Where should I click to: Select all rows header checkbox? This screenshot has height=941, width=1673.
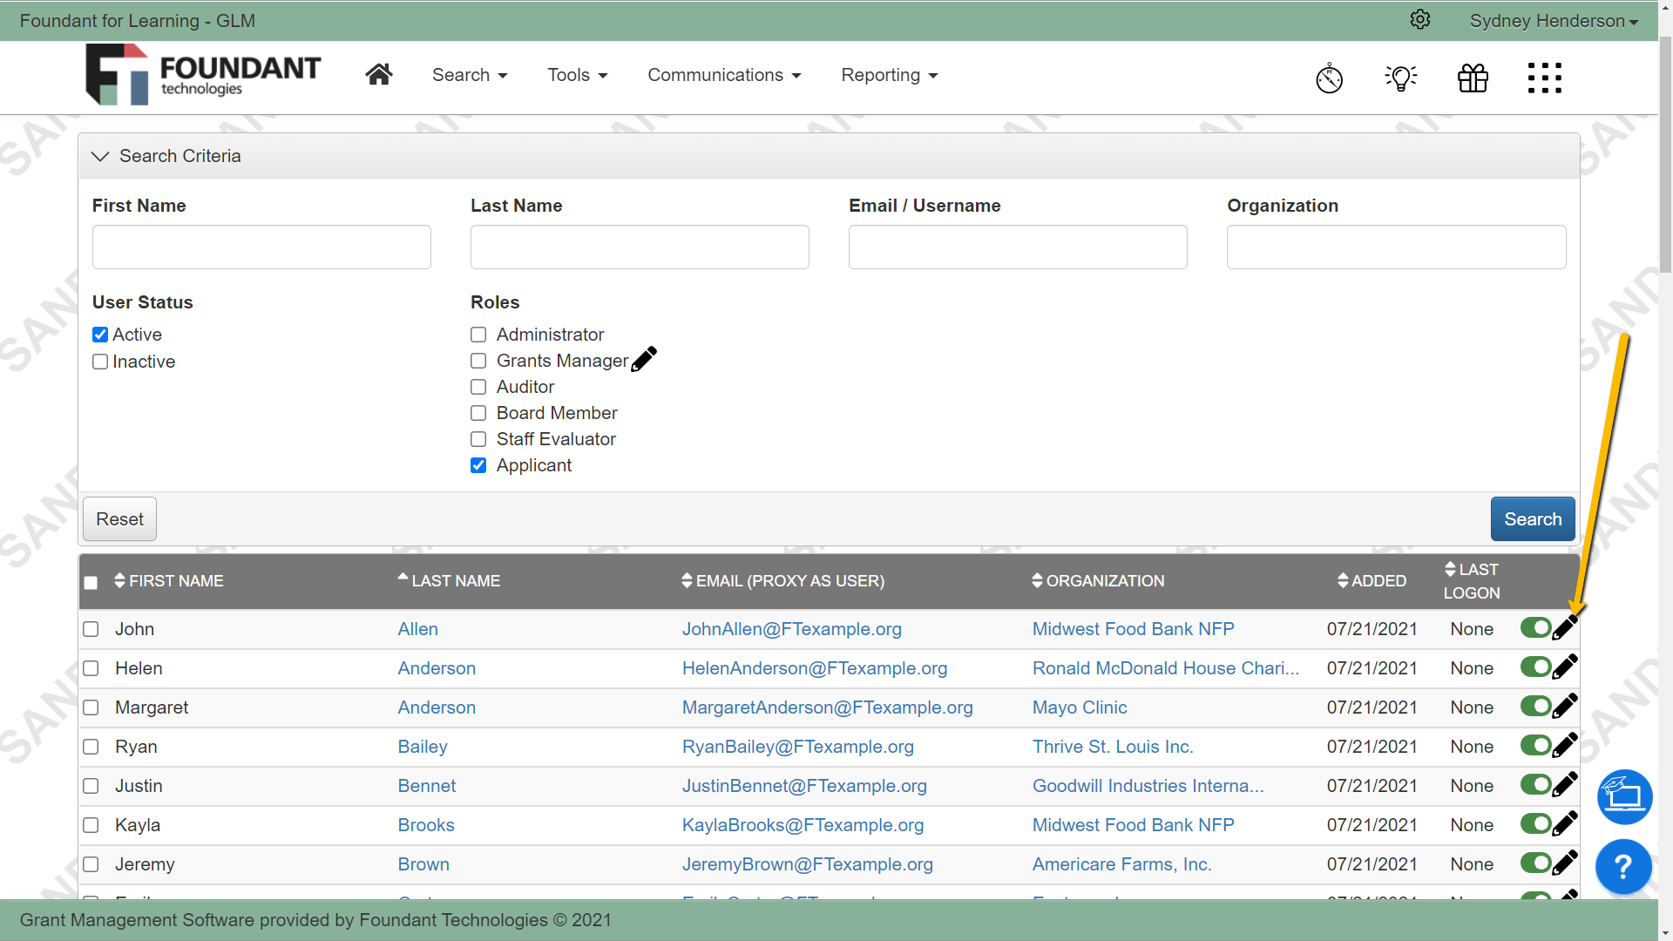(91, 583)
